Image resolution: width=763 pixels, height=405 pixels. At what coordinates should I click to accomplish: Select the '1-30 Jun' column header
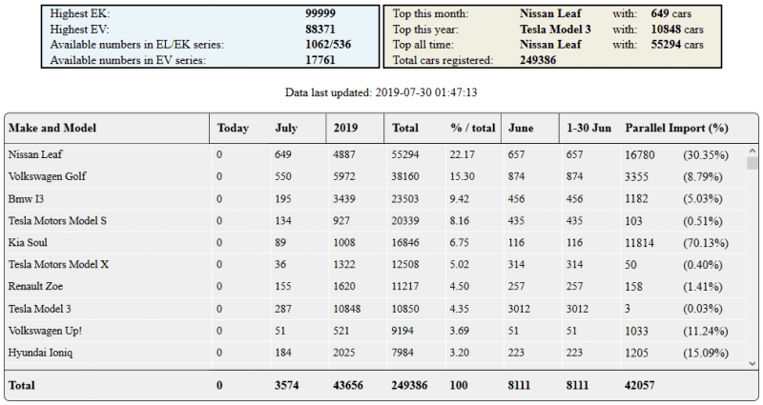coord(588,129)
